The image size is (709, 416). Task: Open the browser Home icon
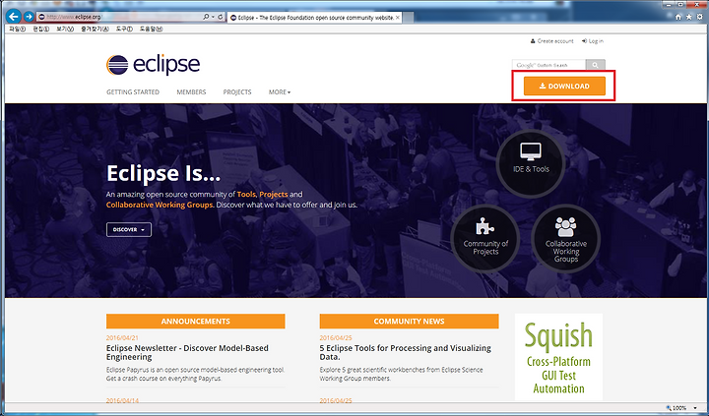tap(678, 17)
